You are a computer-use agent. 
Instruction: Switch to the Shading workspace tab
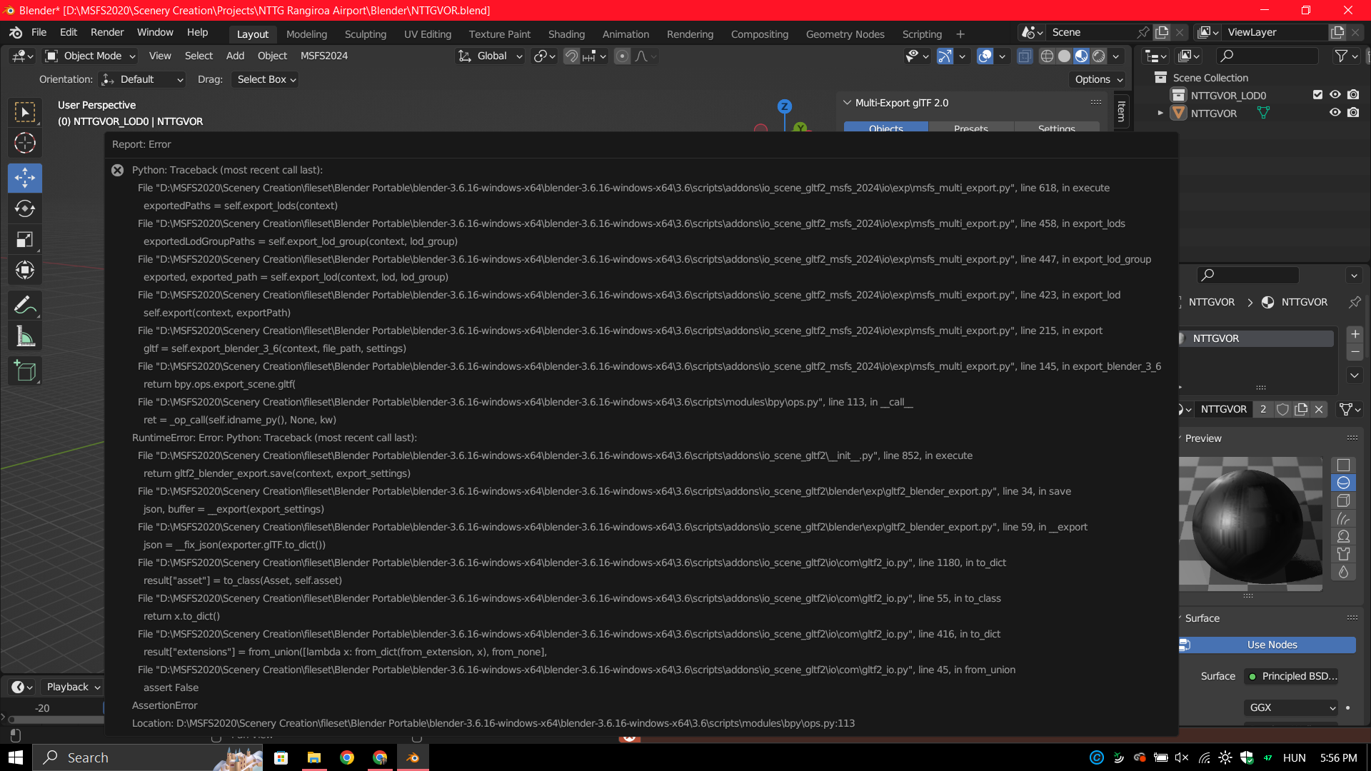(566, 34)
